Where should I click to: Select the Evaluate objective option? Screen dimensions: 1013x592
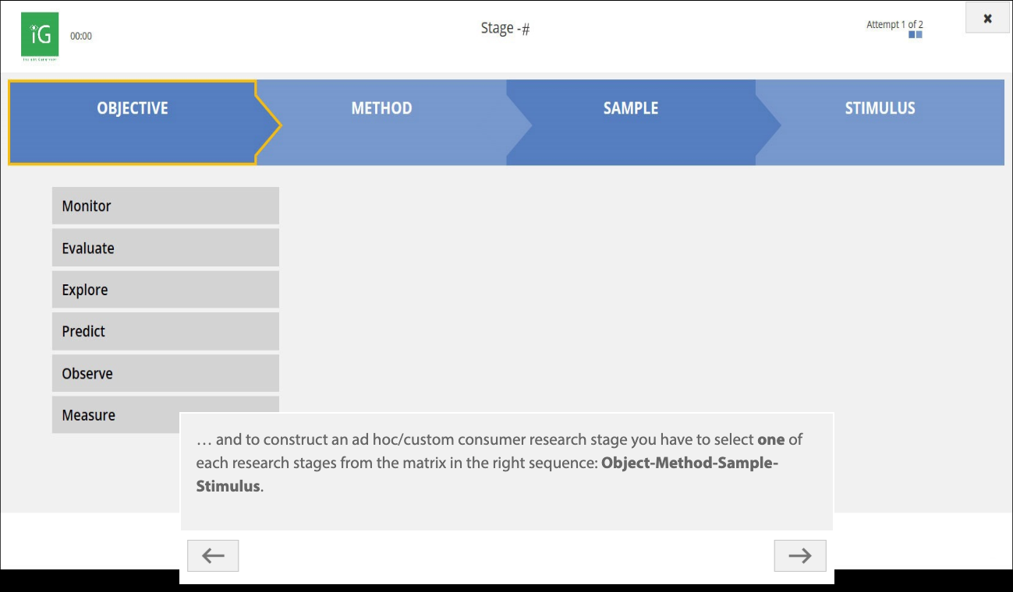(x=165, y=248)
